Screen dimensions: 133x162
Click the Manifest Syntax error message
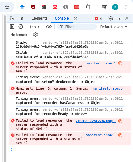pos(52,90)
